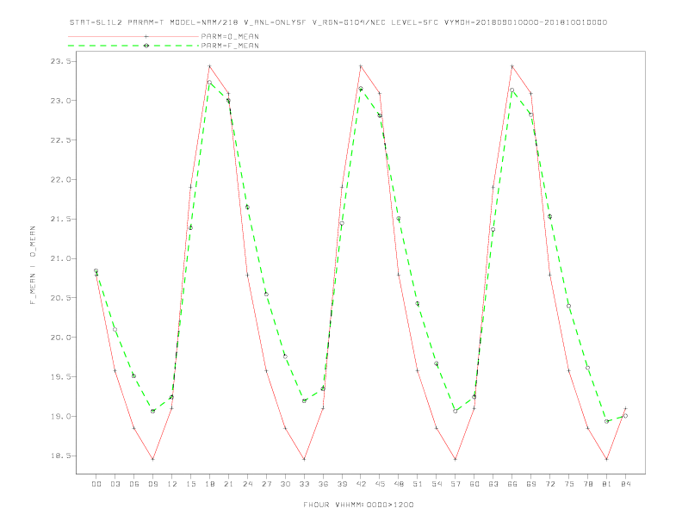Click the x-axis tick label 78
Screen dimensions: 682x527
coord(587,484)
